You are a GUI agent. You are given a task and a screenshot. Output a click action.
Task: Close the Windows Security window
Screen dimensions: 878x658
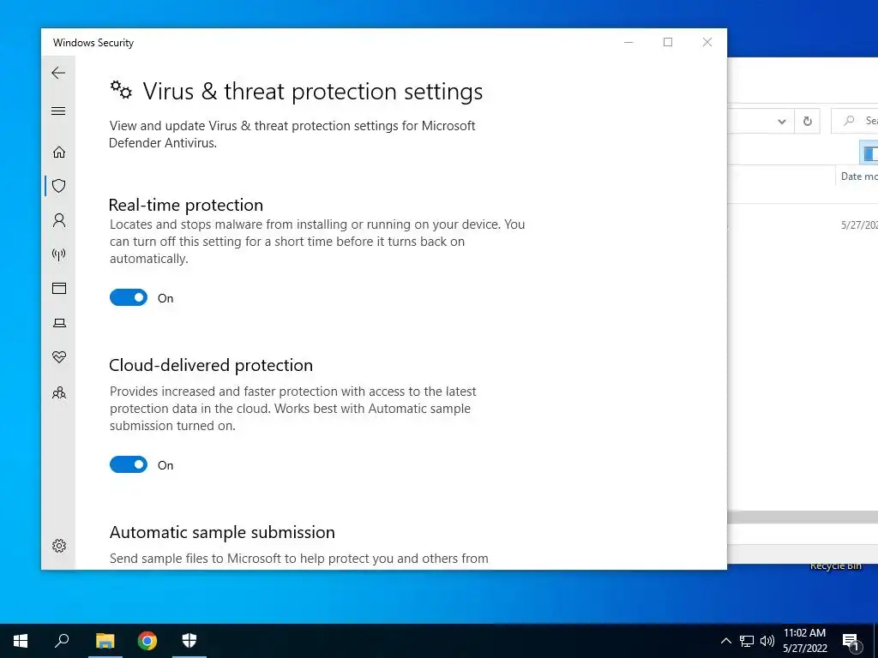click(x=707, y=42)
